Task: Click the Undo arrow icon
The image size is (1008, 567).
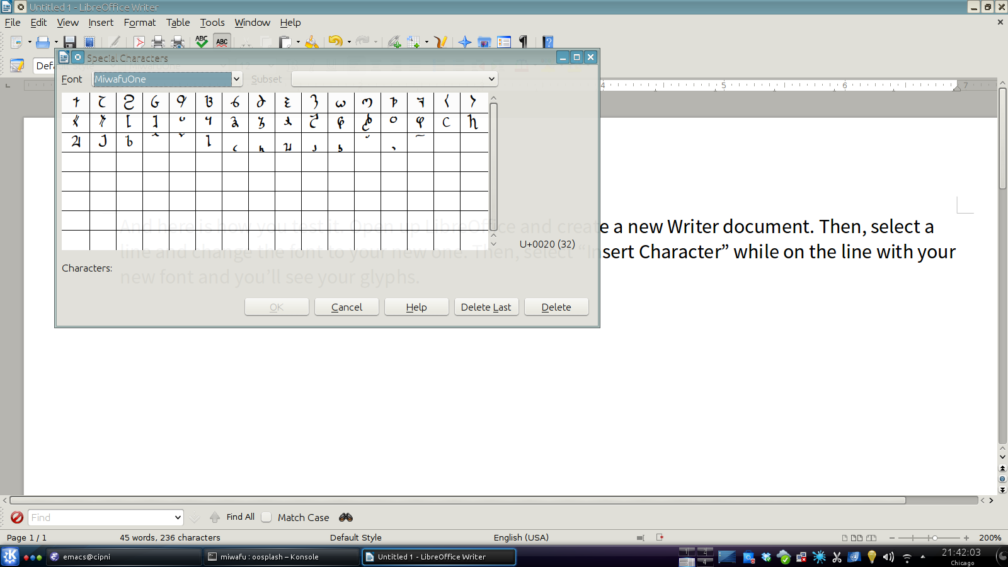Action: 335,42
